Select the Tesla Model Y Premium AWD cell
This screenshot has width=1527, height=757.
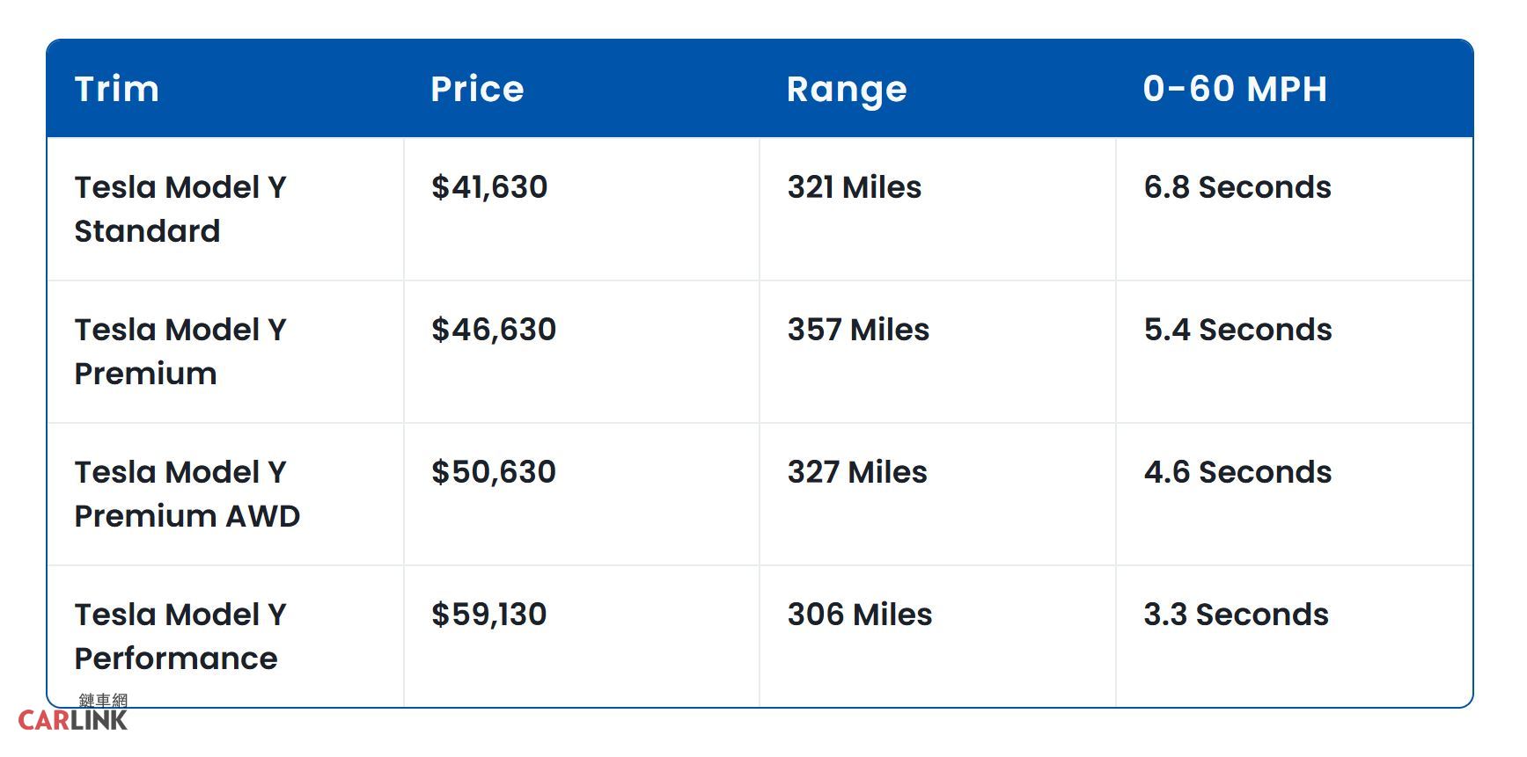187,494
